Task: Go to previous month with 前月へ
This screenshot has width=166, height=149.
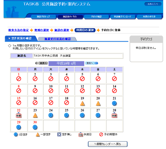Action: [x=41, y=63]
